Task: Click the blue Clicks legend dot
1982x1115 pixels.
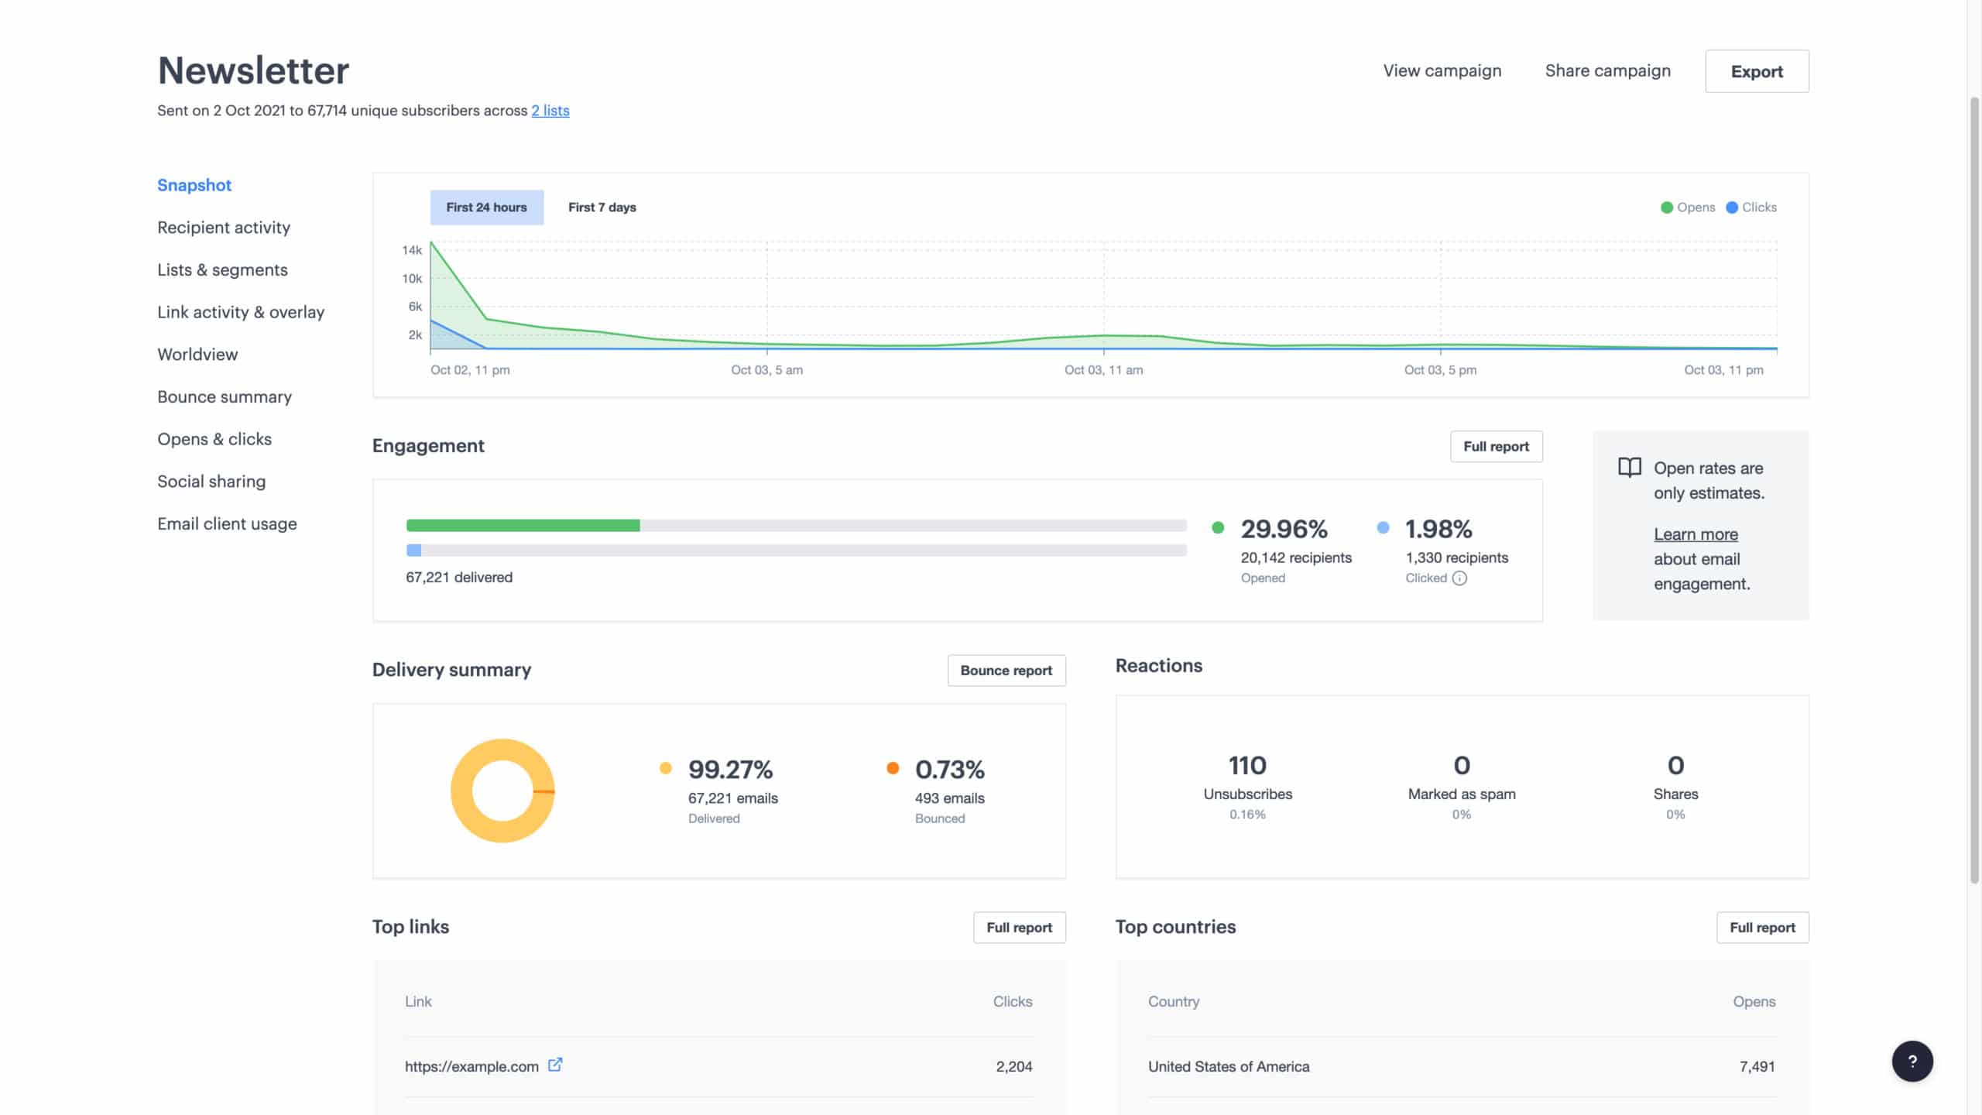Action: (1732, 208)
